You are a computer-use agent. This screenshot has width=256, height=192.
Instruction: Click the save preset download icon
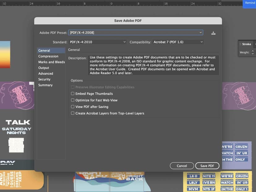point(213,33)
